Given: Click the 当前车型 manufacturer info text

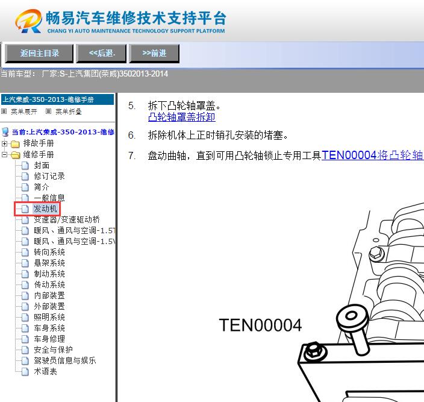Looking at the screenshot, I should pos(84,74).
